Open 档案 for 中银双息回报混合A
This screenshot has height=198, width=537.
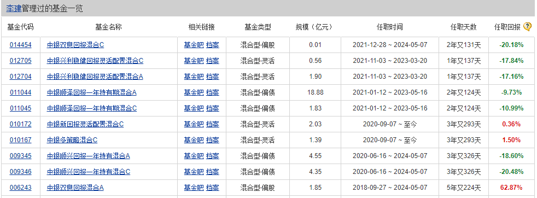pos(212,188)
